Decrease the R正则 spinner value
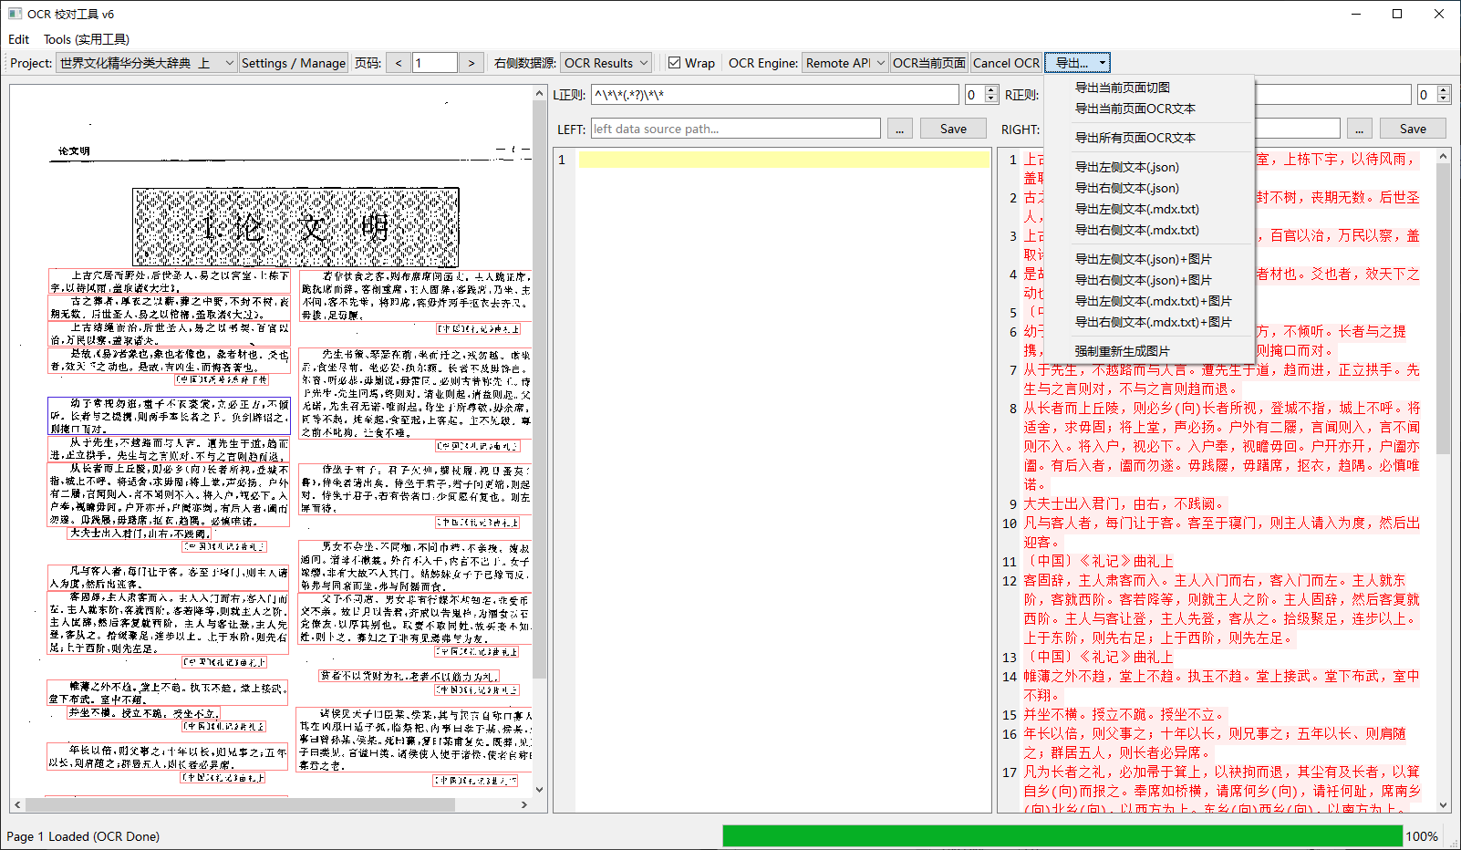 pyautogui.click(x=1443, y=99)
